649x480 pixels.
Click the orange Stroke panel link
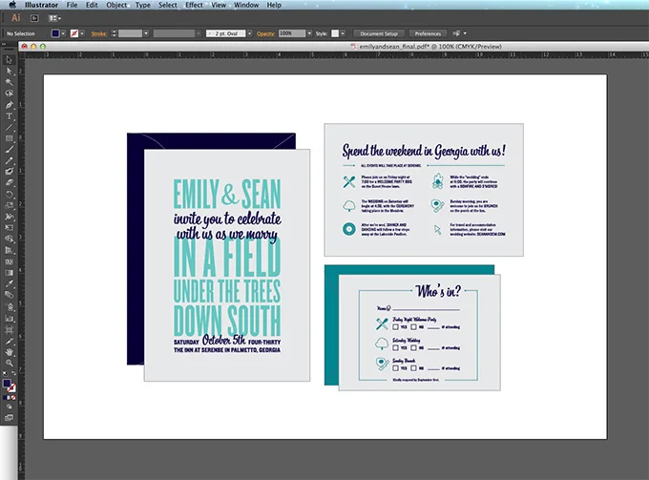point(98,33)
